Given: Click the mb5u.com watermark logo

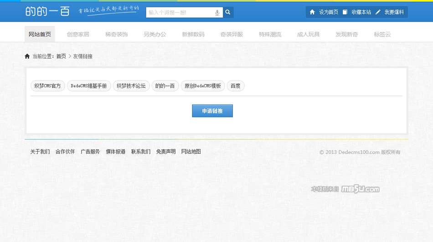Looking at the screenshot, I should tap(360, 189).
